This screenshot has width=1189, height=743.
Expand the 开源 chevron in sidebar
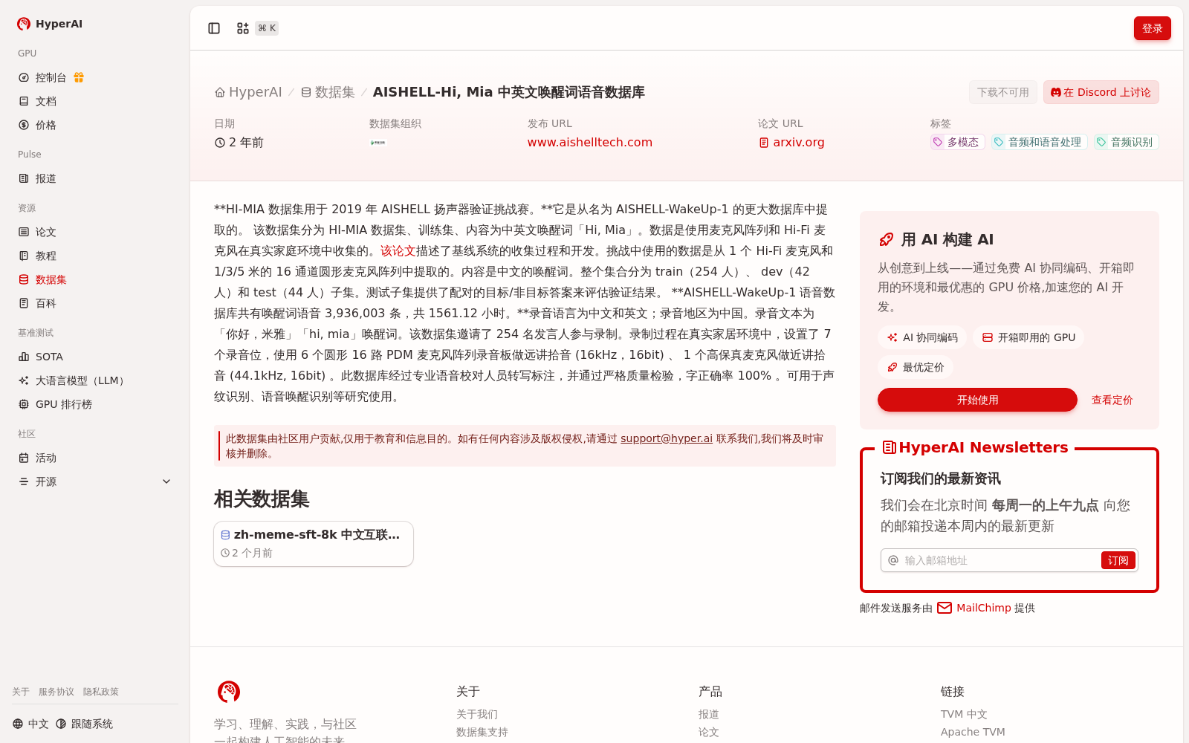[166, 481]
